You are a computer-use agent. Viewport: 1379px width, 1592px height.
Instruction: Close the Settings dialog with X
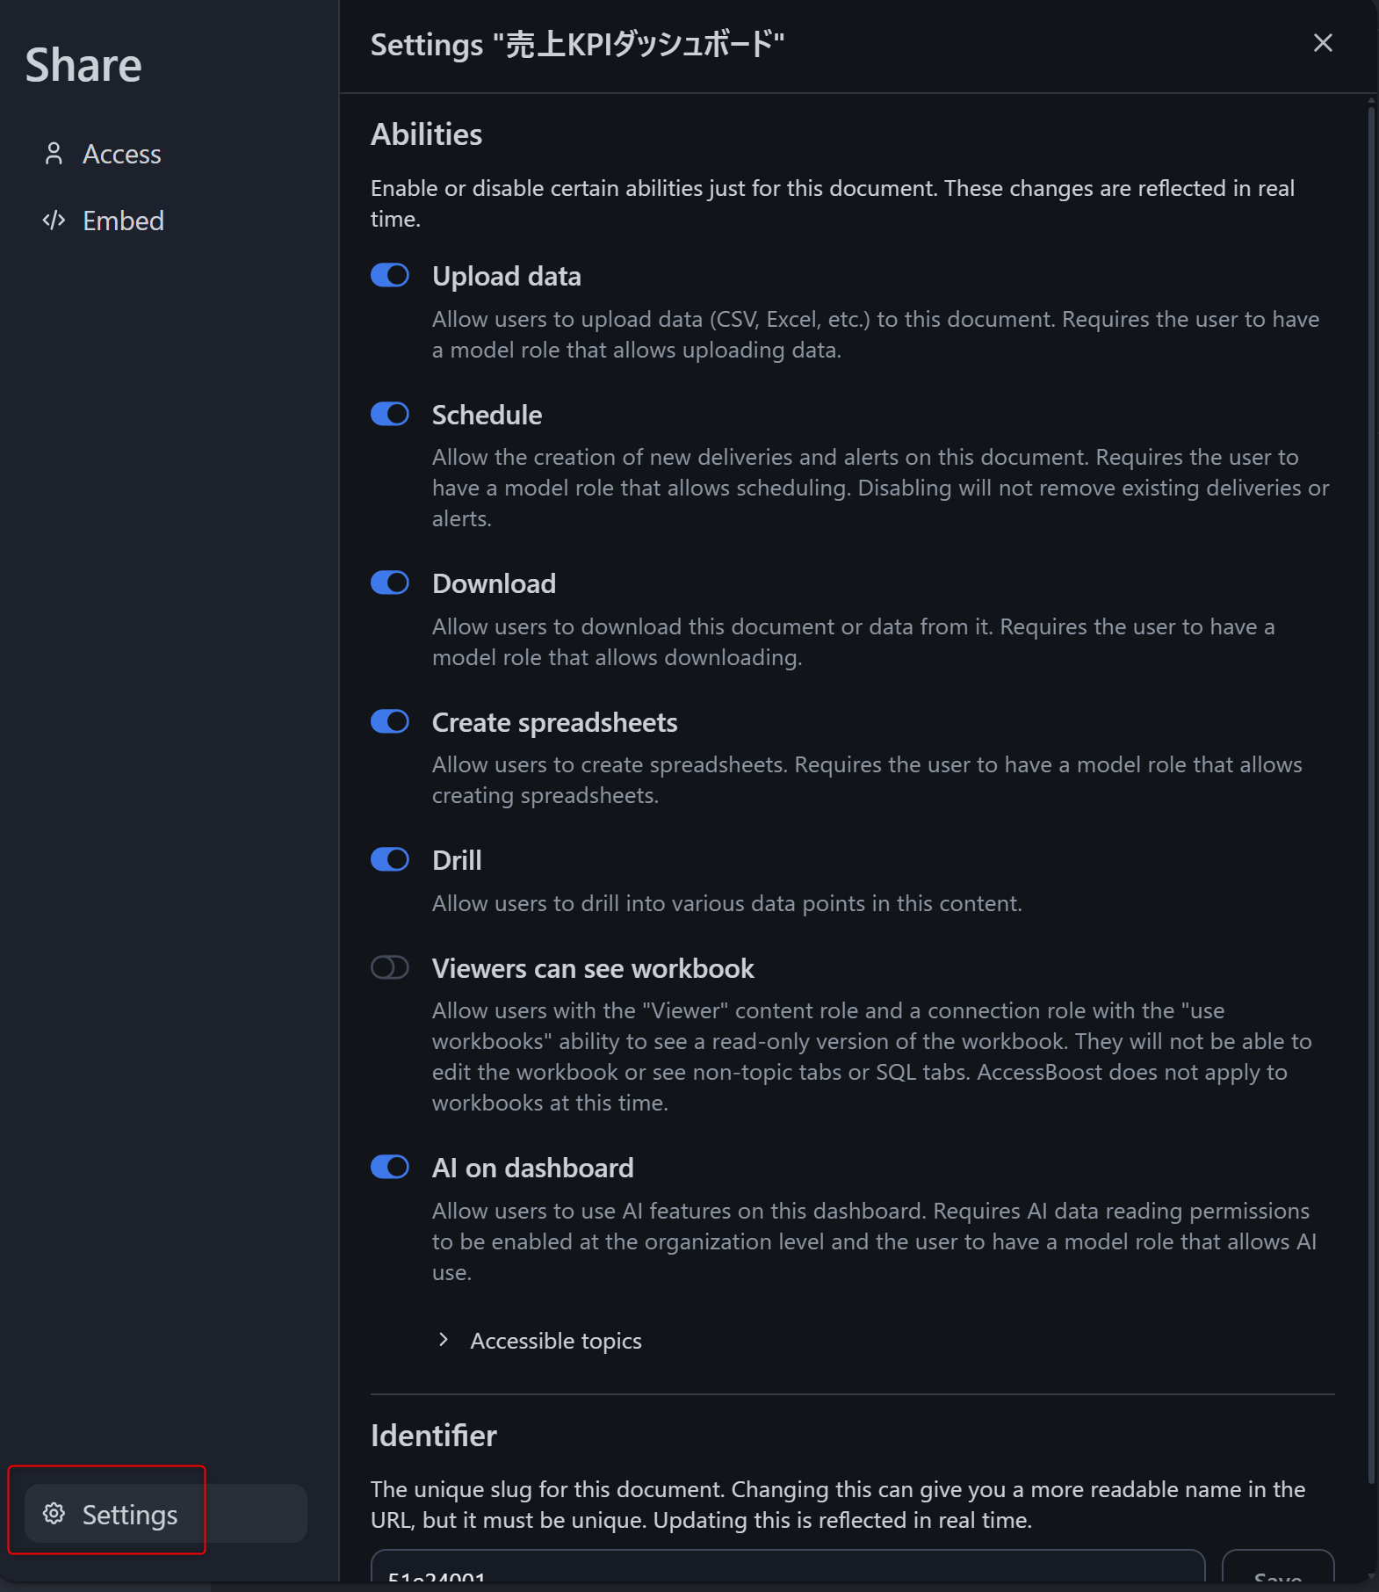click(x=1322, y=43)
